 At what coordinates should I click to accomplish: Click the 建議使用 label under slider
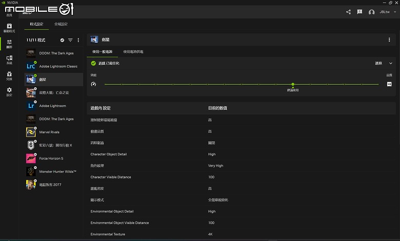pyautogui.click(x=293, y=90)
